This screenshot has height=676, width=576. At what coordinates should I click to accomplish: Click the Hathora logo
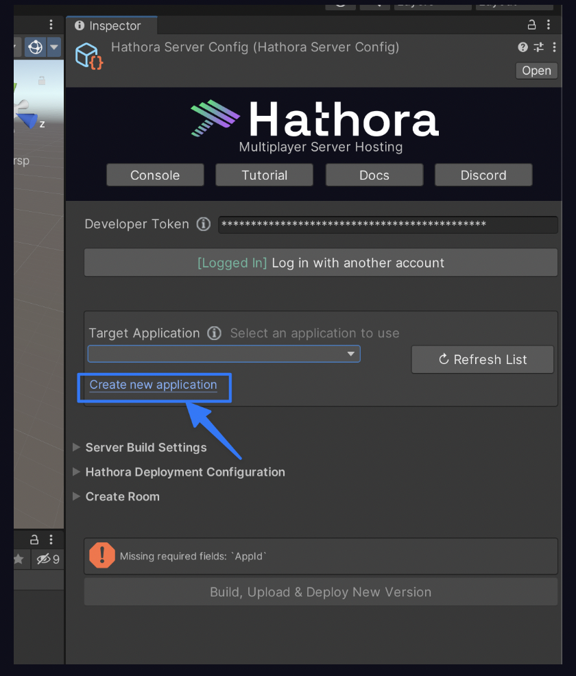coord(315,119)
